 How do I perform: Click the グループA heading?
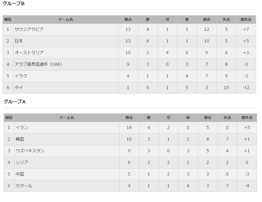click(x=14, y=102)
